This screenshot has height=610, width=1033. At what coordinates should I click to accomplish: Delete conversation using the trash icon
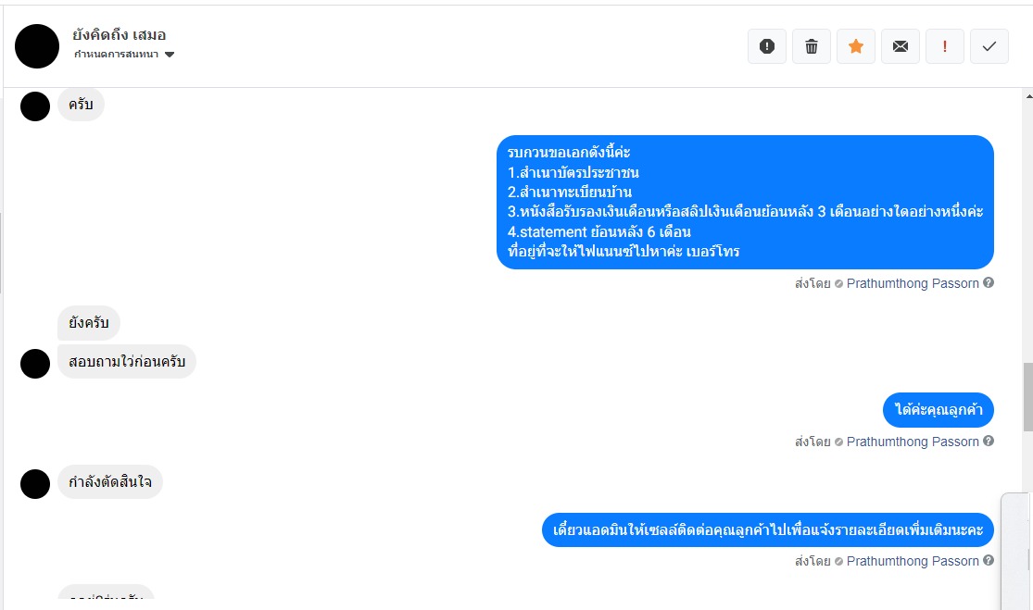[x=812, y=46]
